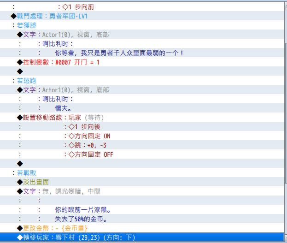Click the empty ◆ row above 若戰敗
This screenshot has width=287, height=243.
[x=142, y=164]
